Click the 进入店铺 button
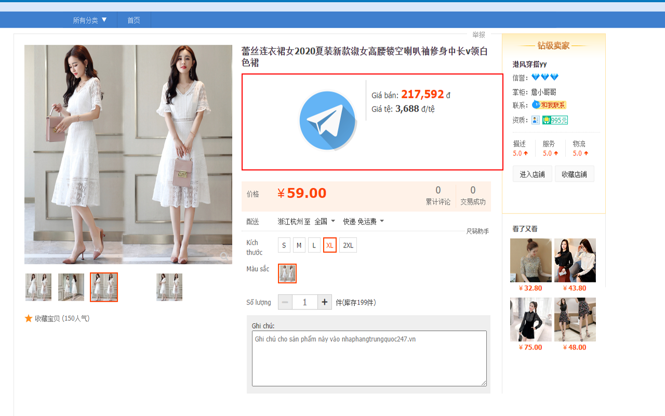This screenshot has width=665, height=416. coord(533,174)
